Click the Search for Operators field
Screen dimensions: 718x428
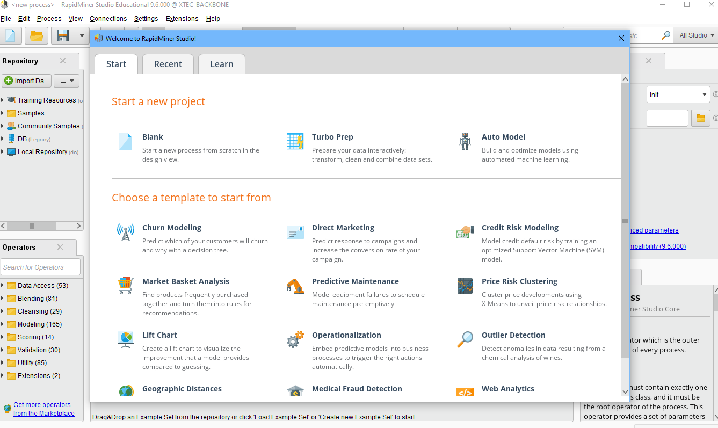click(x=41, y=267)
